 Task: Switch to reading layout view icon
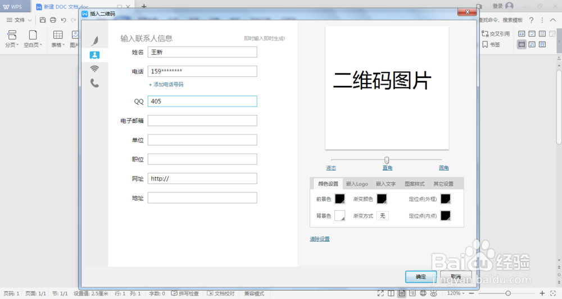click(391, 293)
